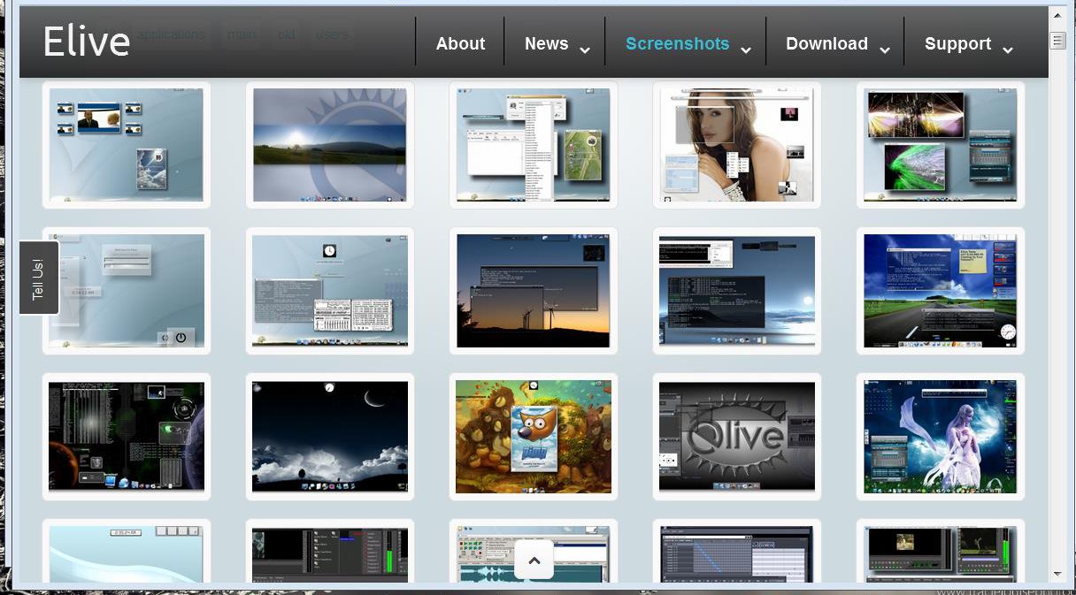
Task: Open the GIMP splash screen thumbnail
Action: coord(534,437)
